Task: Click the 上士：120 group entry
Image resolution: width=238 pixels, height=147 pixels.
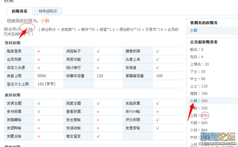Action: click(x=199, y=86)
